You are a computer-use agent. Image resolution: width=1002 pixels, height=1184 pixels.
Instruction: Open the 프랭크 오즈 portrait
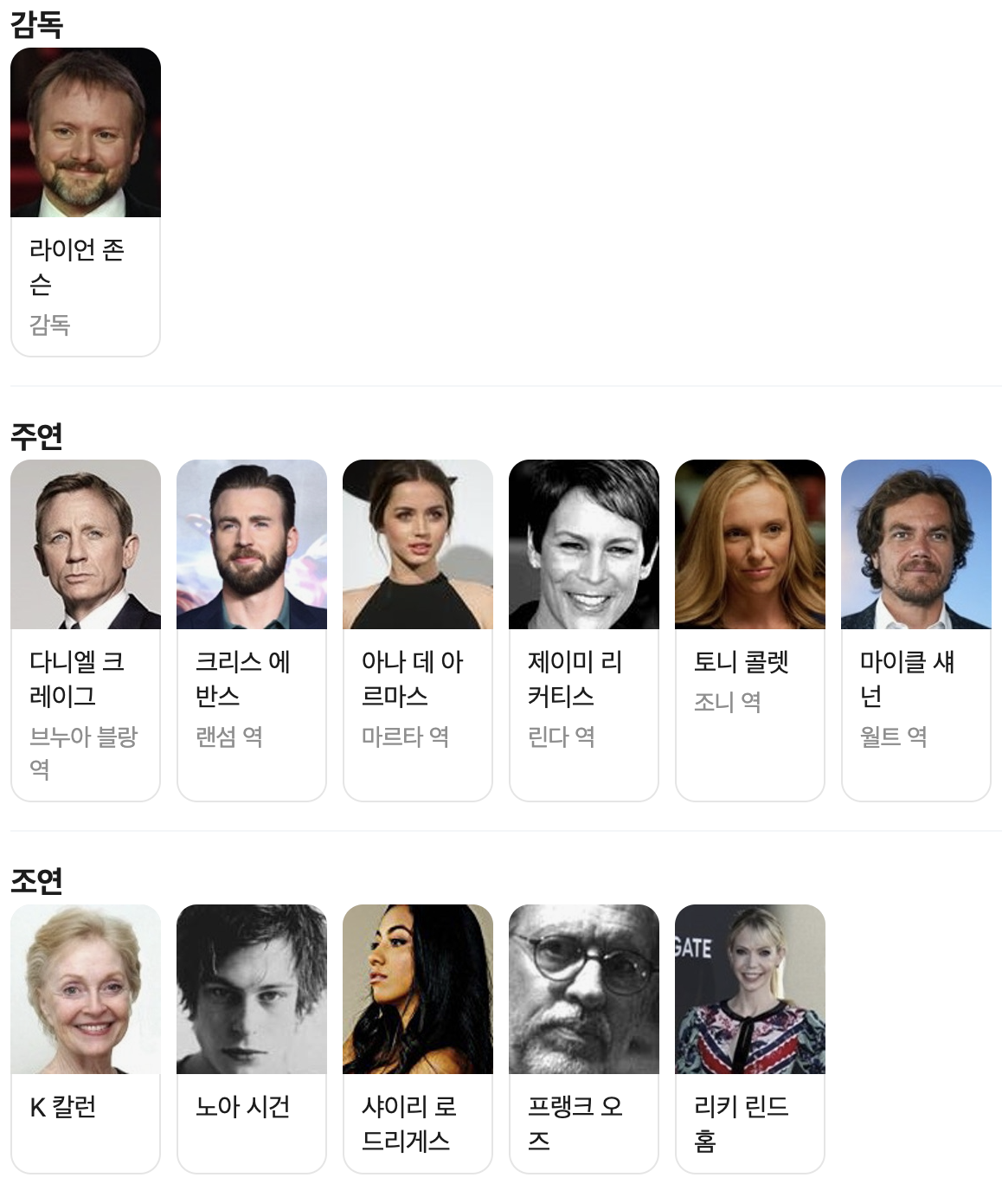pos(584,989)
